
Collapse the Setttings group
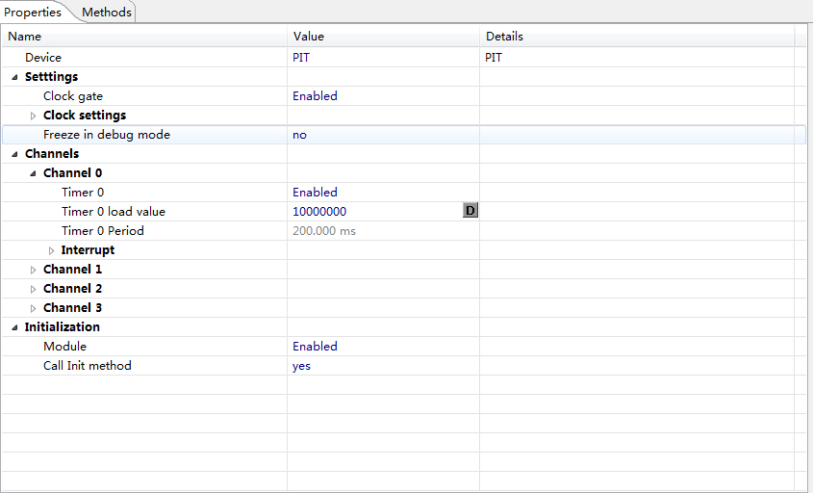pos(14,77)
